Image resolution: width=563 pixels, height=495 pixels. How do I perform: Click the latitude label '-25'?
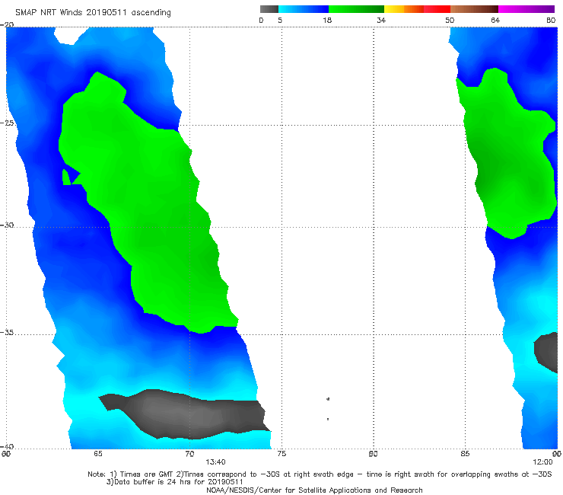point(8,123)
